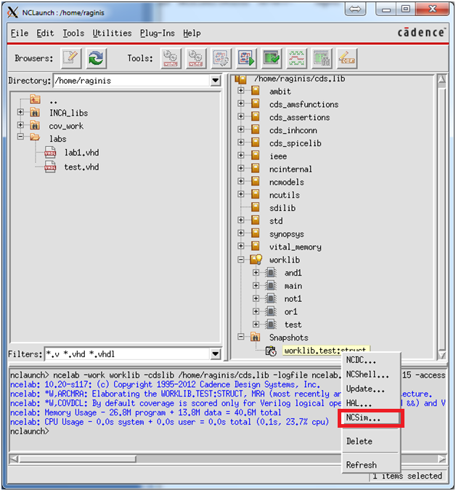Open the Utilities menu

click(112, 33)
